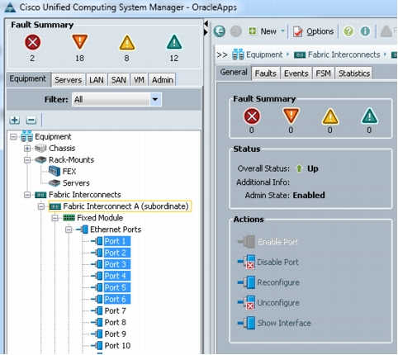The width and height of the screenshot is (398, 355).
Task: Select Port 9 in the tree
Action: pyautogui.click(x=116, y=334)
